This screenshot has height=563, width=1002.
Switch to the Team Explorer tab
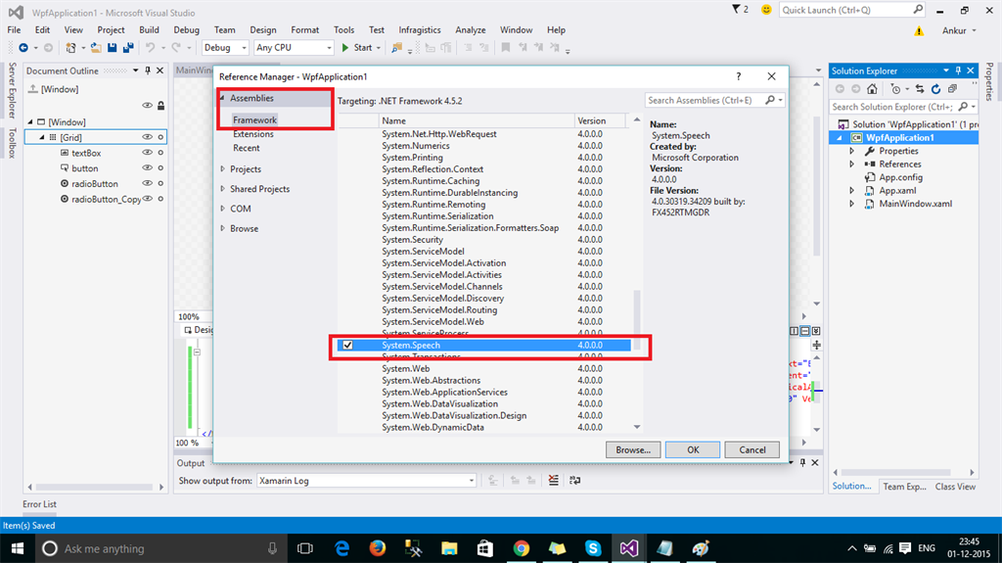[x=904, y=487]
